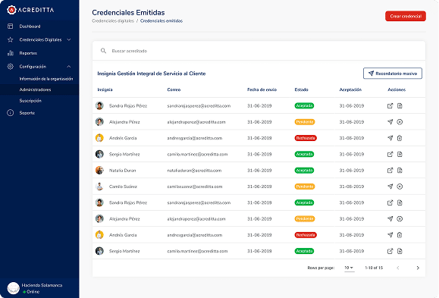Open the rows per page dropdown
439x298 pixels.
pyautogui.click(x=349, y=268)
